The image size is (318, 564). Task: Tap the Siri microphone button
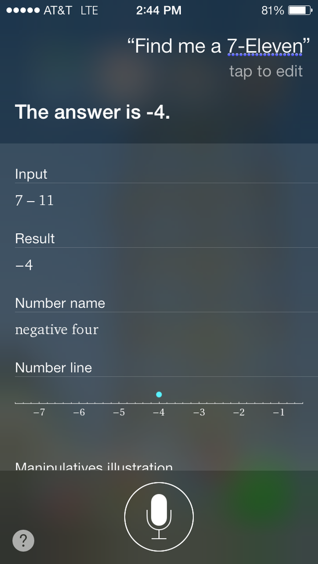[x=159, y=517]
